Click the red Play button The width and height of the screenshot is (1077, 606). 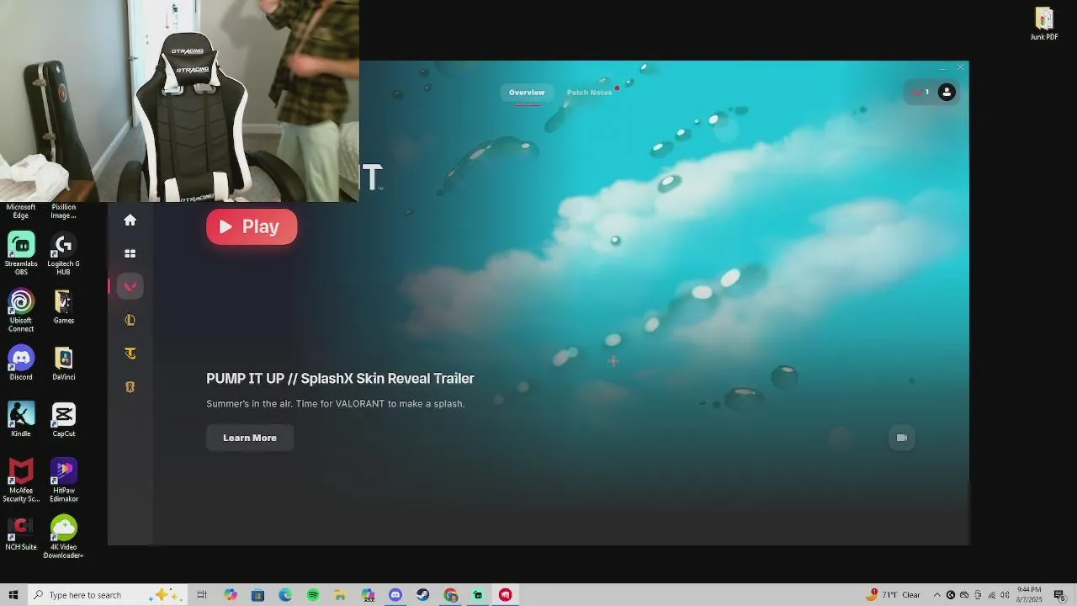[252, 226]
